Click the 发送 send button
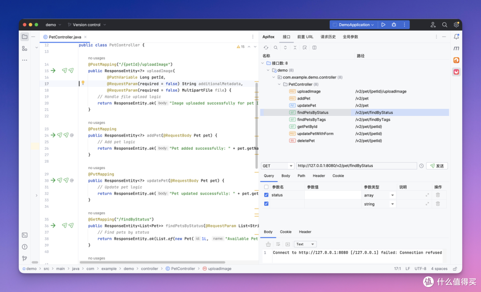 (437, 166)
